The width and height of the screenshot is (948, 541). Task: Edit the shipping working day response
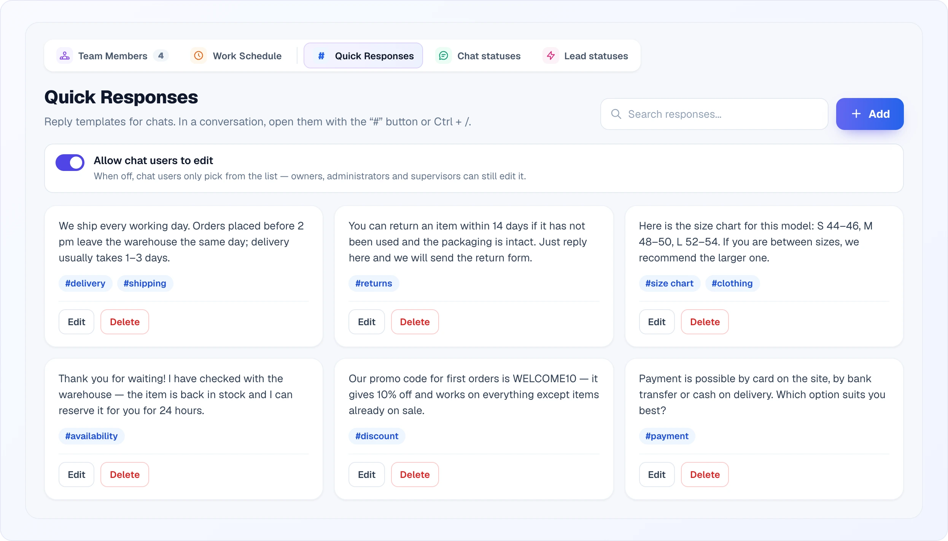[x=76, y=322]
